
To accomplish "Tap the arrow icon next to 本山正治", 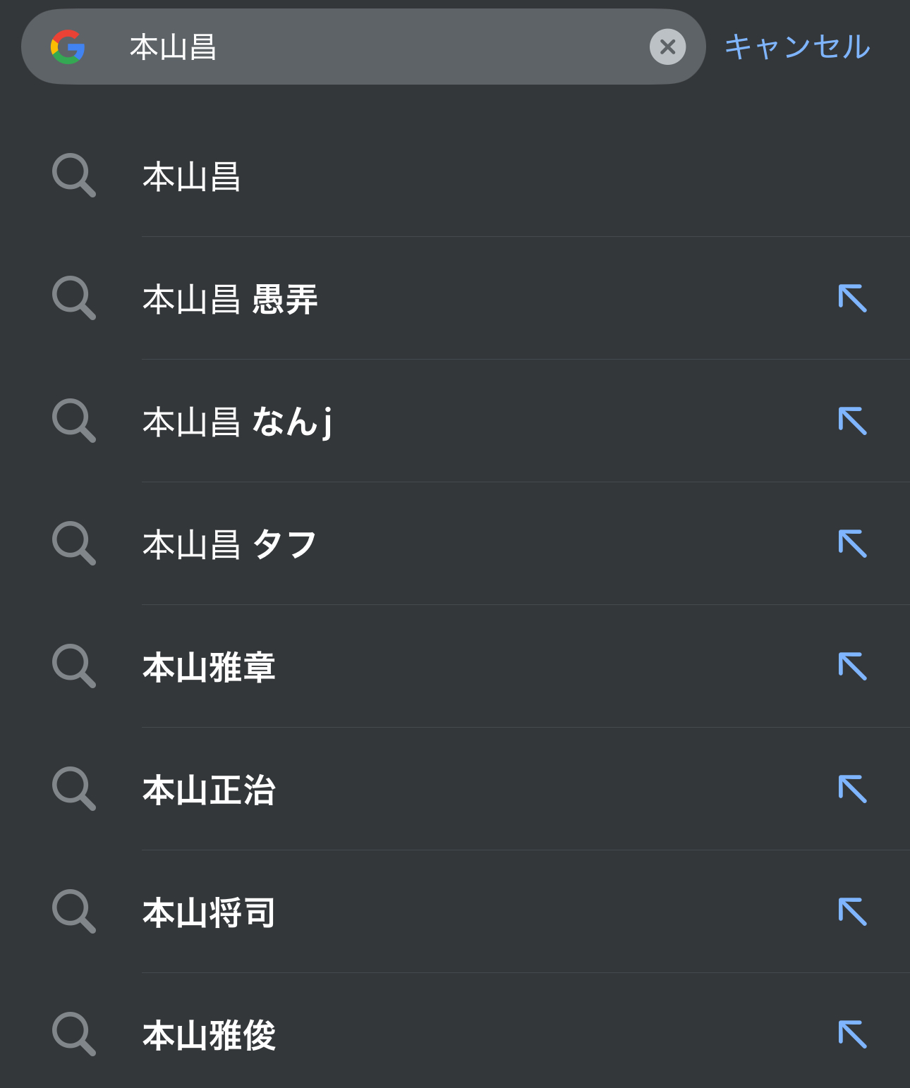I will pyautogui.click(x=852, y=789).
